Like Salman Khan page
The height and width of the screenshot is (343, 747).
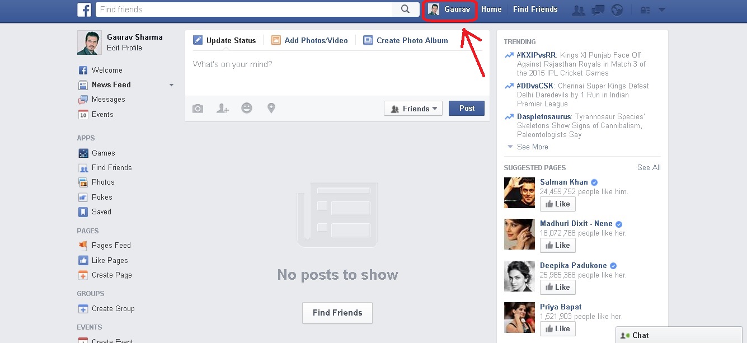tap(557, 204)
